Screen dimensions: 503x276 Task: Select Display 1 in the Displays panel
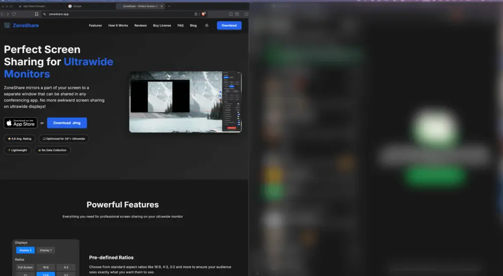point(46,250)
